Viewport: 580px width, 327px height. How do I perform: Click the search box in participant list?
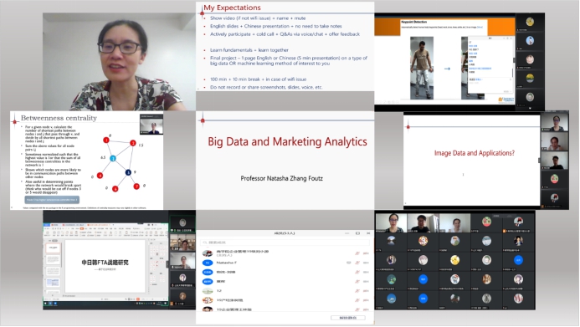pyautogui.click(x=285, y=243)
